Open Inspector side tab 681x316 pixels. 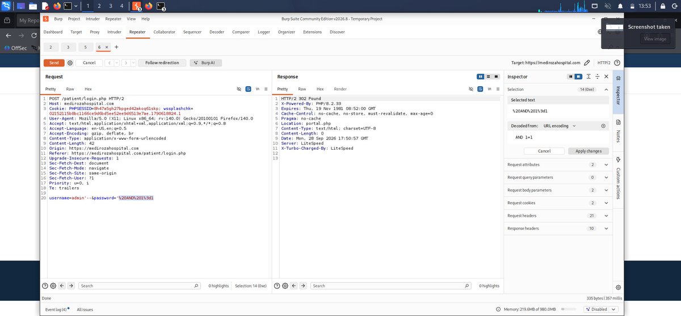click(618, 91)
